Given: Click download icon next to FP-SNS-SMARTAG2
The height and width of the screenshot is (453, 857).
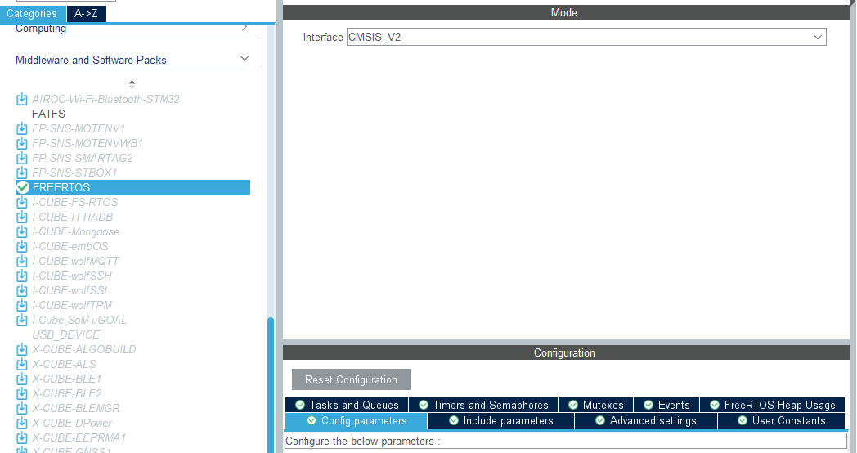Looking at the screenshot, I should point(22,158).
